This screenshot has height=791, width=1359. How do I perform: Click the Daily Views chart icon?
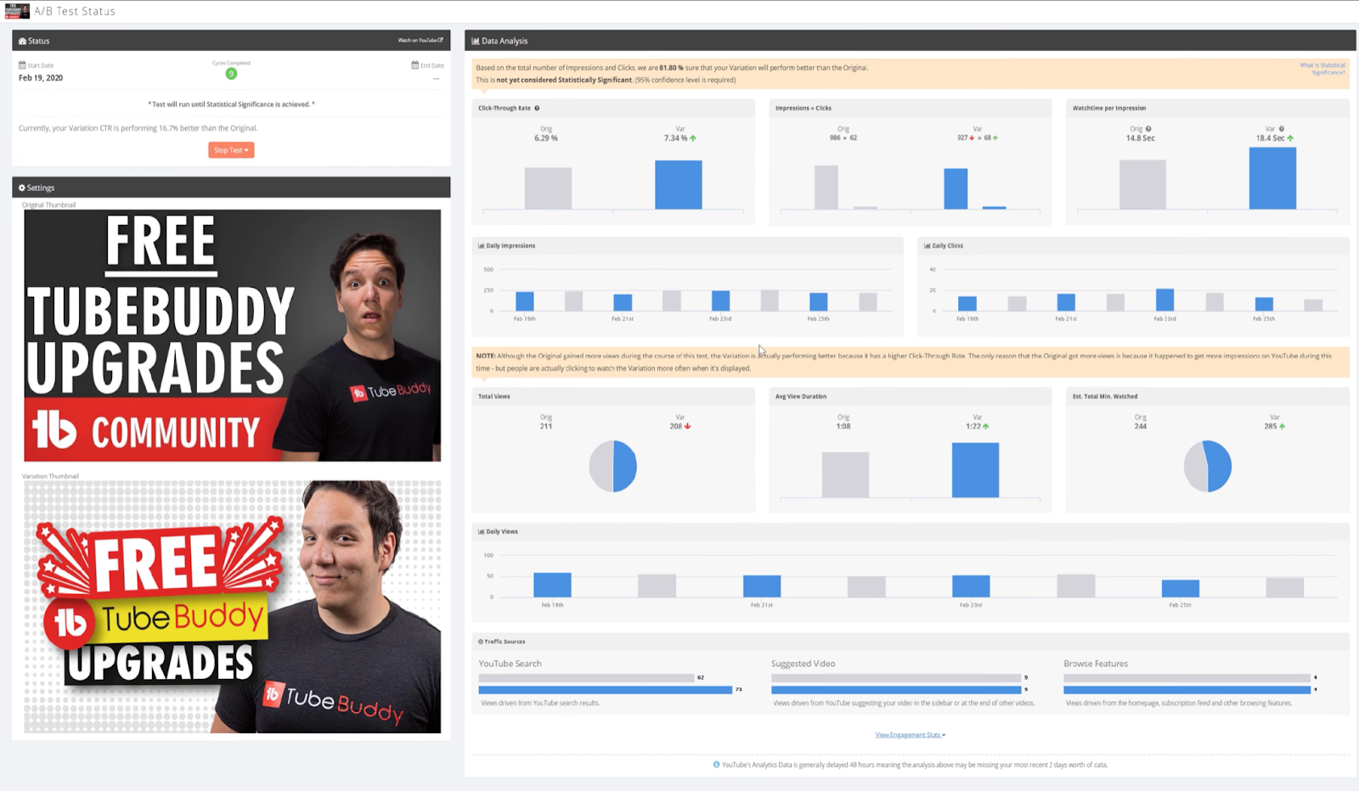point(482,531)
